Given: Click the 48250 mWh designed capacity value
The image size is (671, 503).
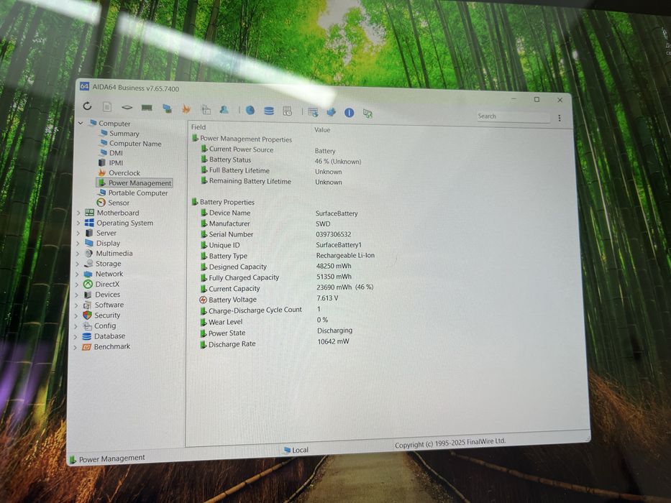Looking at the screenshot, I should (x=334, y=266).
